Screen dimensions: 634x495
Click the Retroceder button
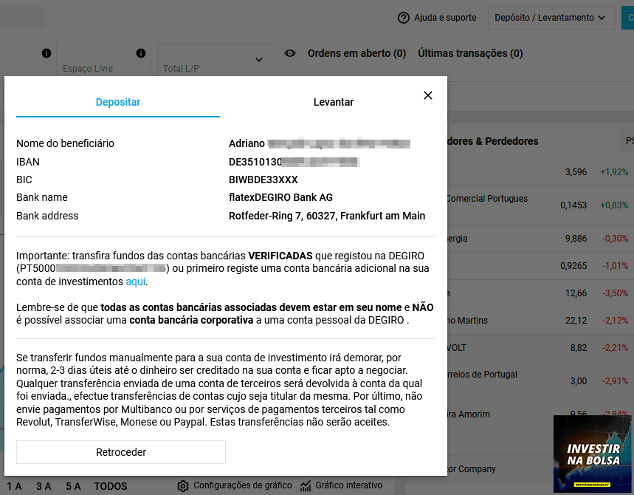click(121, 452)
